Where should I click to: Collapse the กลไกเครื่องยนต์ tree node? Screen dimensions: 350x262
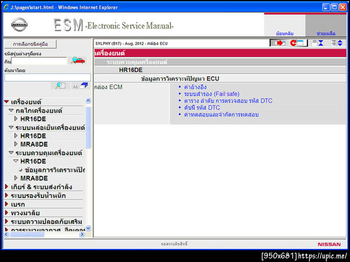click(11, 110)
